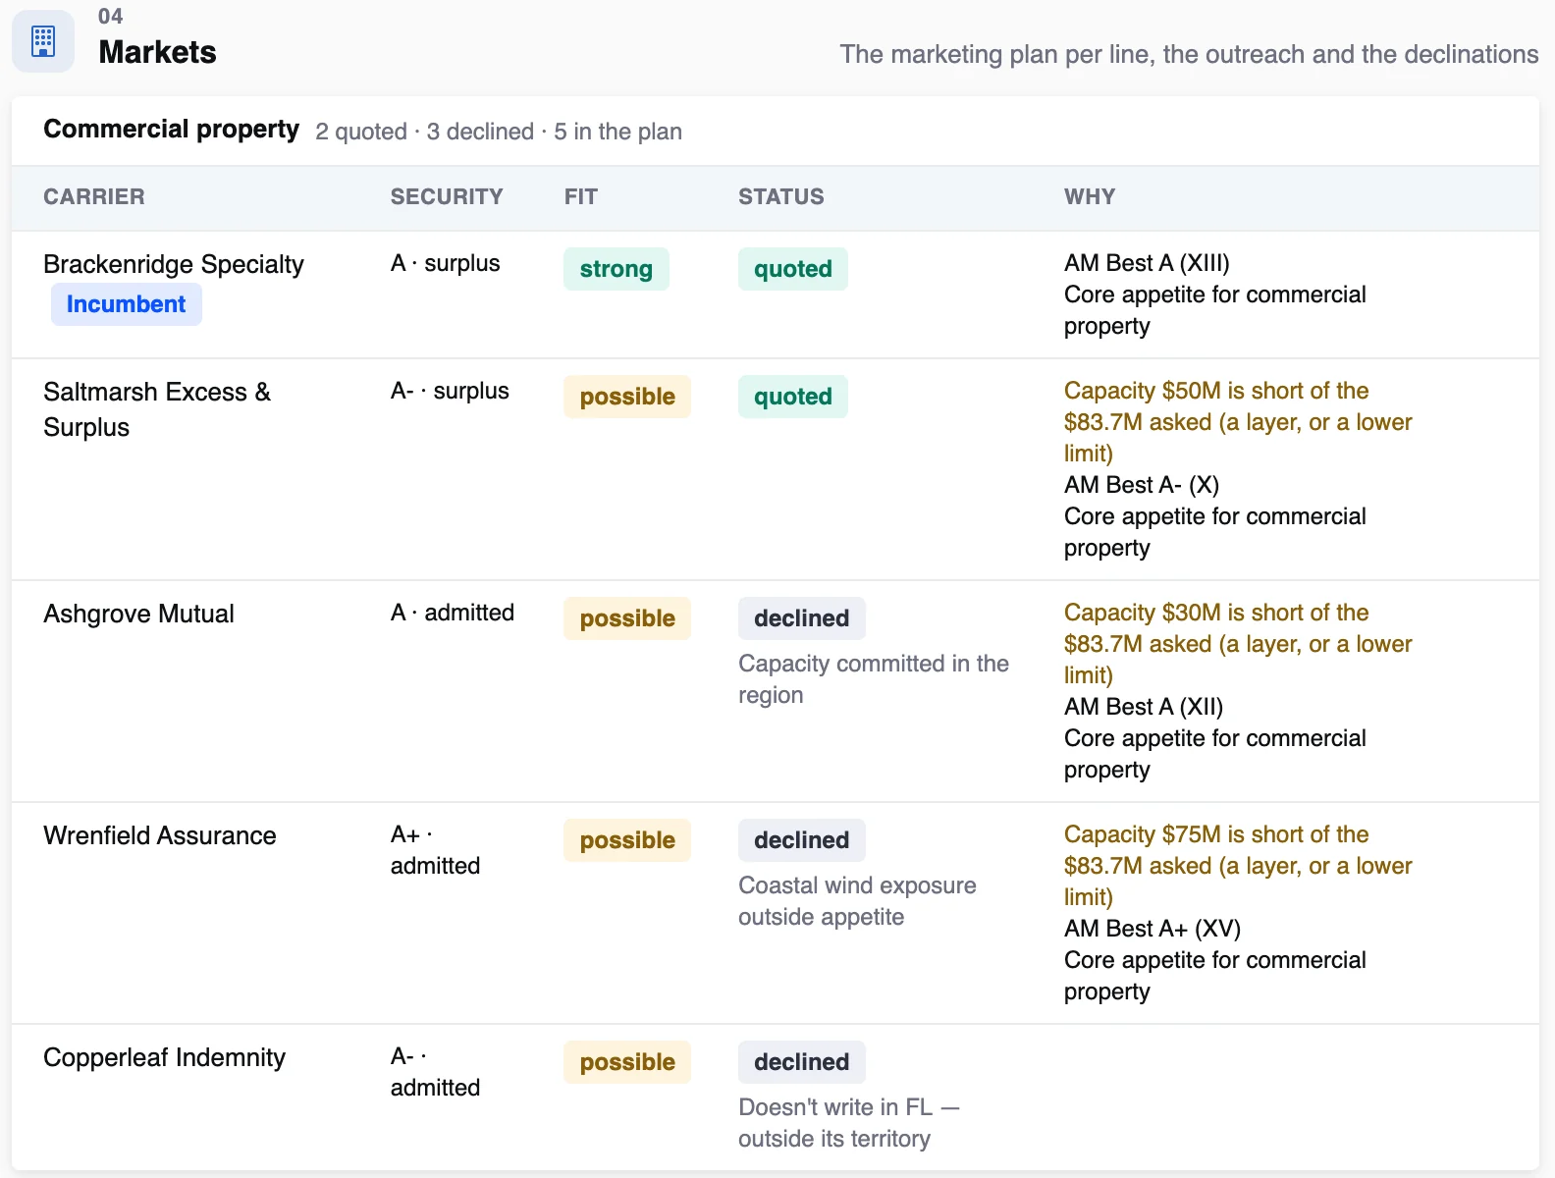Viewport: 1555px width, 1178px height.
Task: Click the Markets section heading
Action: coord(157,52)
